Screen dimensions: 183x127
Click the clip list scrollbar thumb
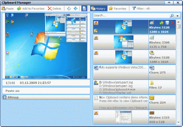click(178, 26)
